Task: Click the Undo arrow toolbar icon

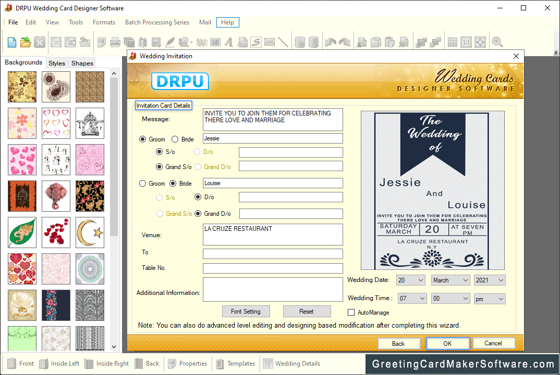Action: coord(331,42)
